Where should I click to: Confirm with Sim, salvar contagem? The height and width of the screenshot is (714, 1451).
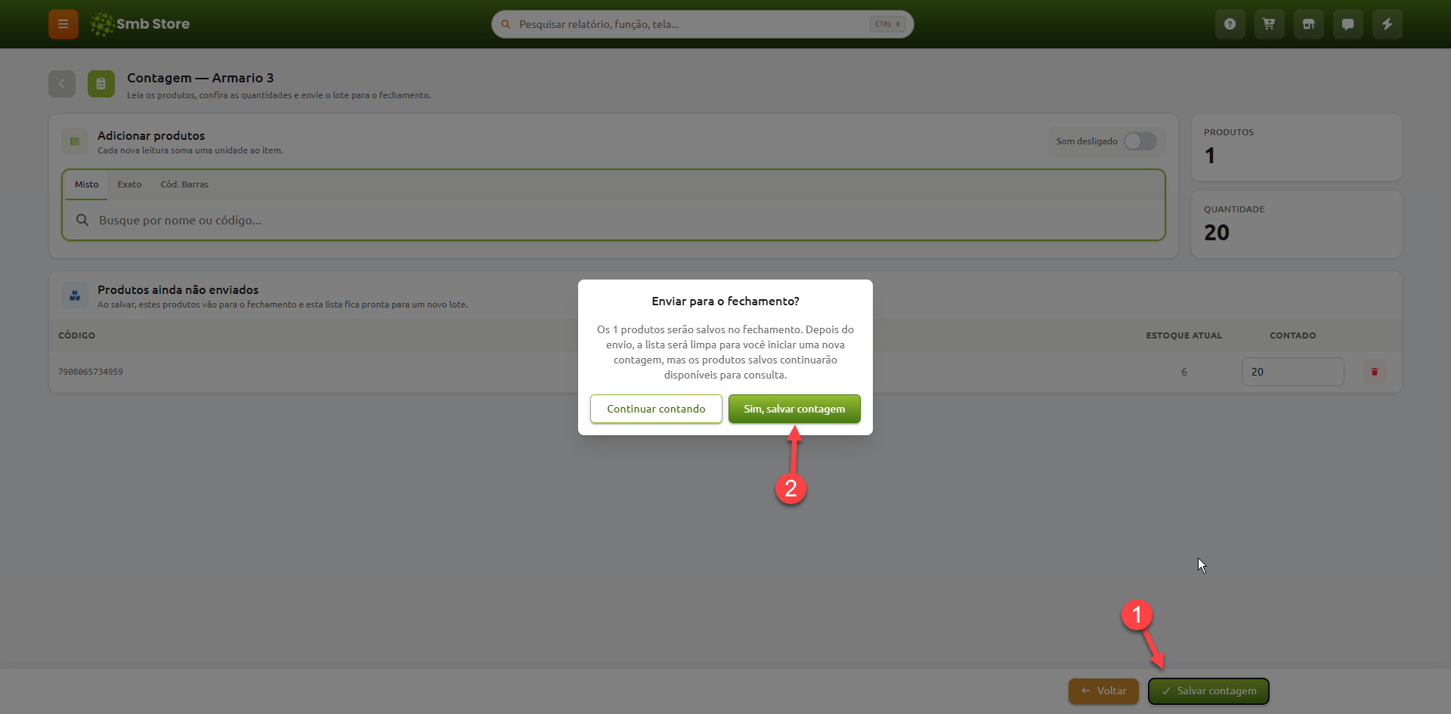point(794,409)
